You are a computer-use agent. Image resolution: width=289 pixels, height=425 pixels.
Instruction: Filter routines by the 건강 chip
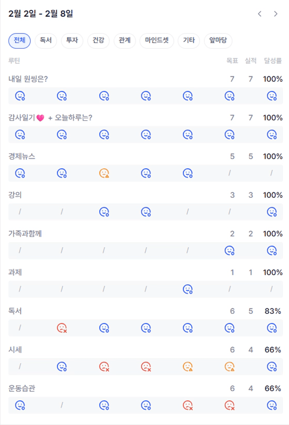click(98, 41)
